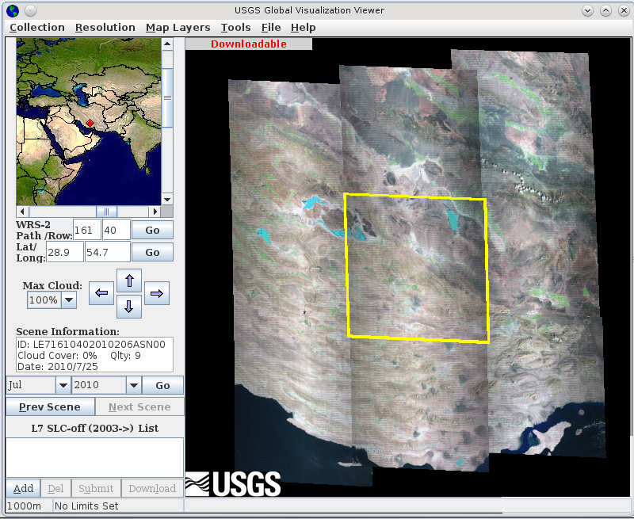Click Go next to WRS-2 Path/Row

click(152, 230)
